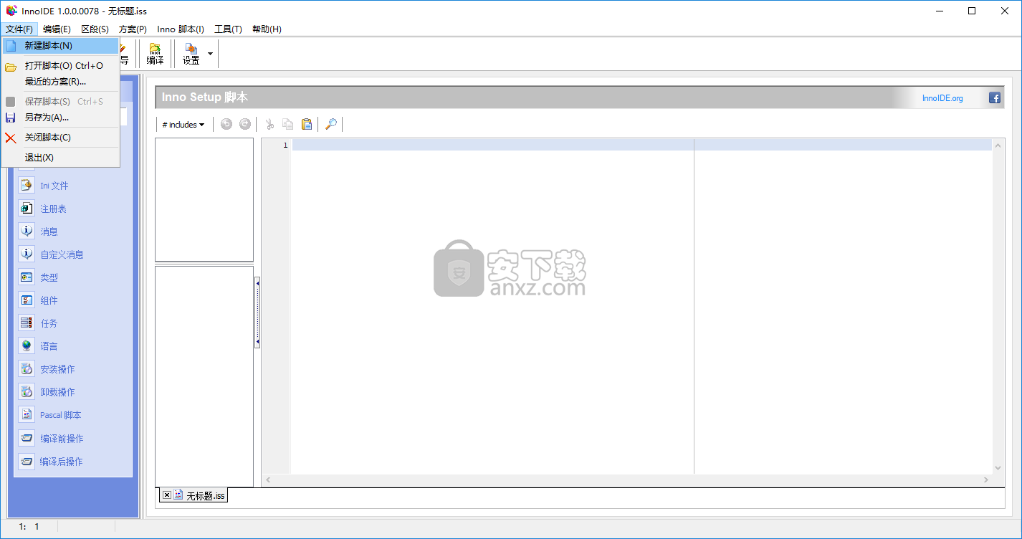Open the Facebook icon in header
This screenshot has width=1022, height=539.
pos(995,98)
